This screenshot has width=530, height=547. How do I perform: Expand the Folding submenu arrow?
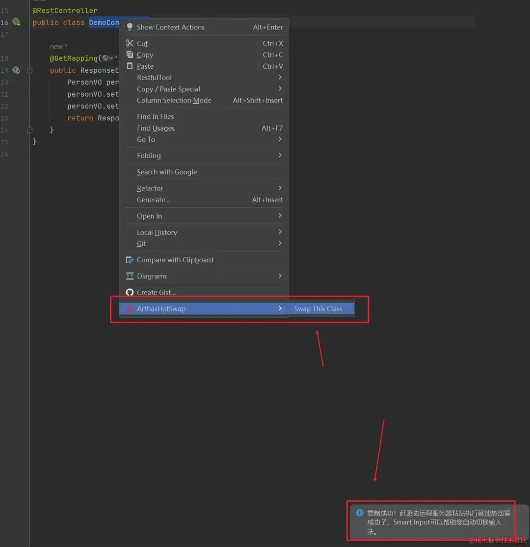point(280,155)
